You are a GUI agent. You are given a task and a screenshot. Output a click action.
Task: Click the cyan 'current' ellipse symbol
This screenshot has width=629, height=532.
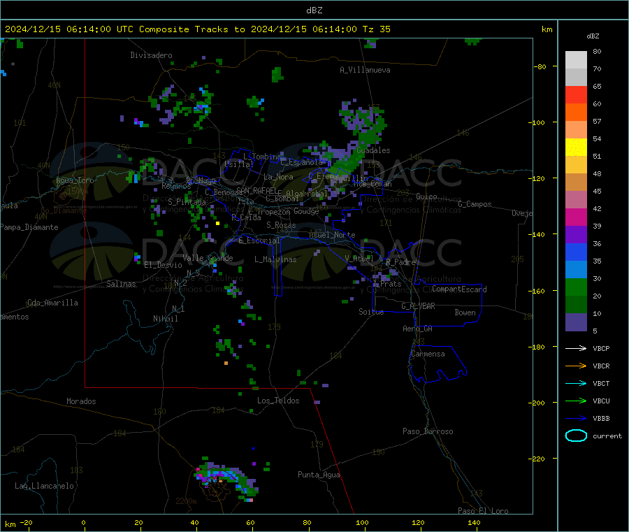pyautogui.click(x=576, y=436)
